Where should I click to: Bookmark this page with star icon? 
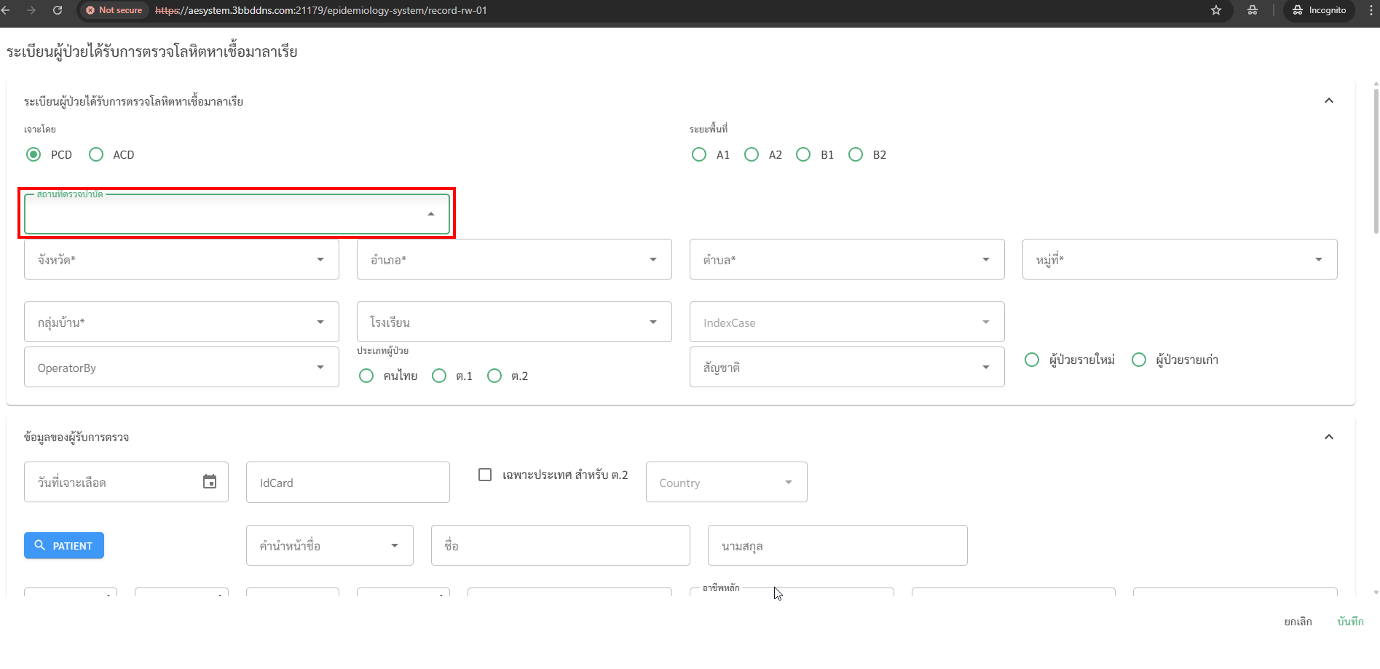[1215, 10]
